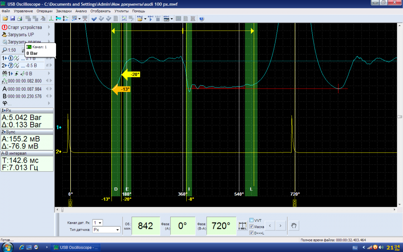Open dropdown arrow next to waveform analysis icon
Viewport: 403px width, 252px height.
point(80,18)
